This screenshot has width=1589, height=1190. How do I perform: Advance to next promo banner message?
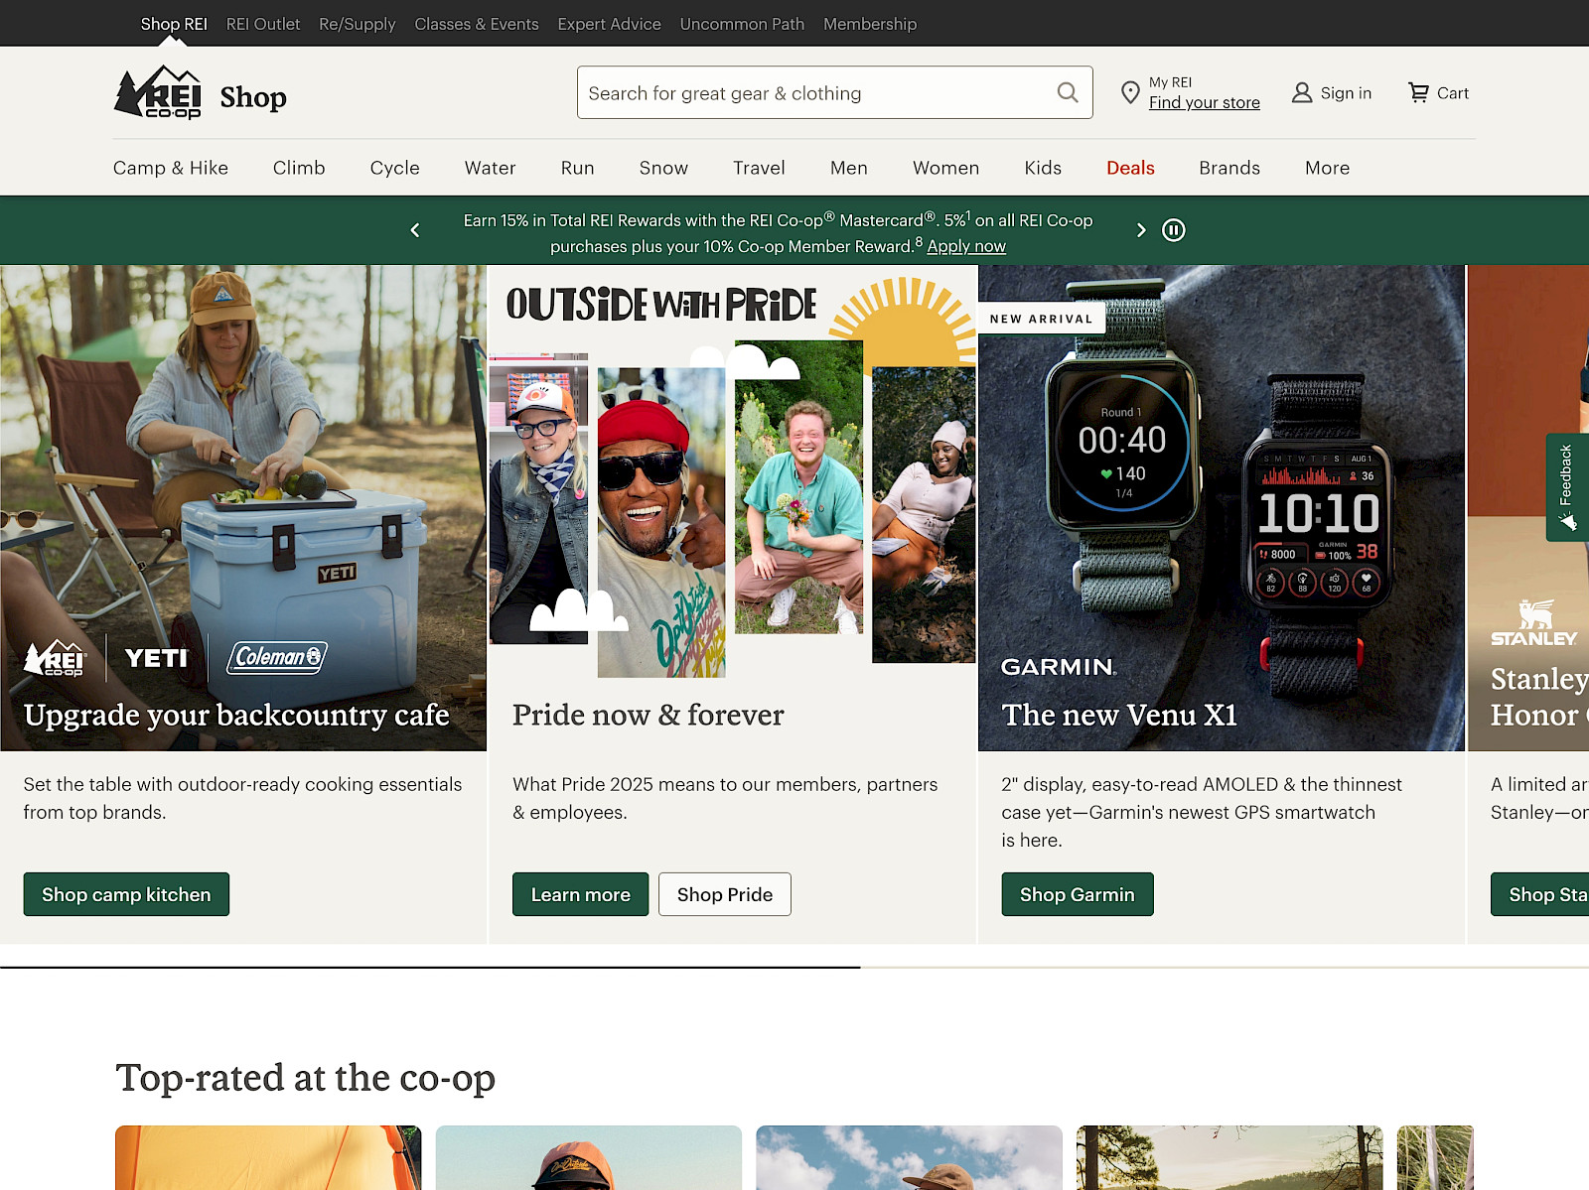coord(1140,230)
